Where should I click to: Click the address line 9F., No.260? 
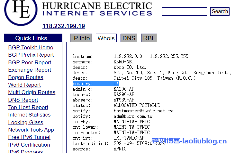(172, 73)
